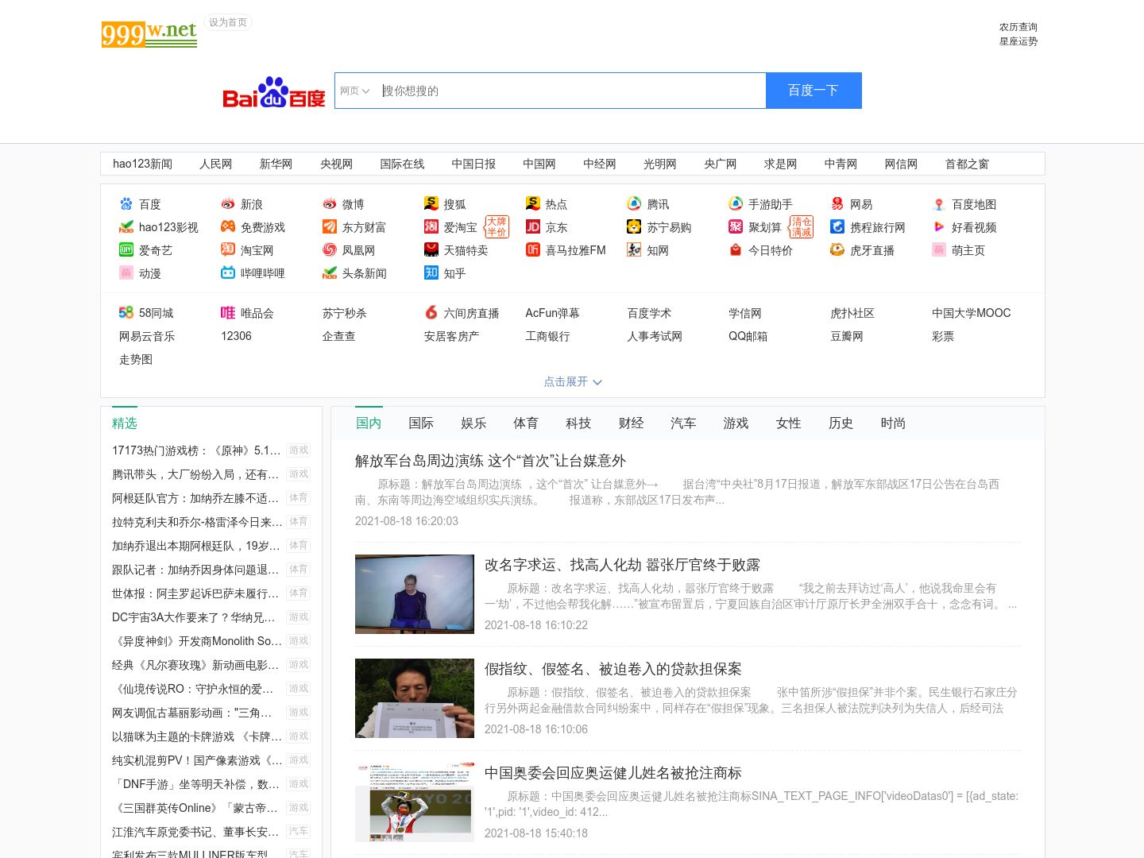The image size is (1144, 858).
Task: Click the 六间房直播 icon
Action: click(x=431, y=313)
